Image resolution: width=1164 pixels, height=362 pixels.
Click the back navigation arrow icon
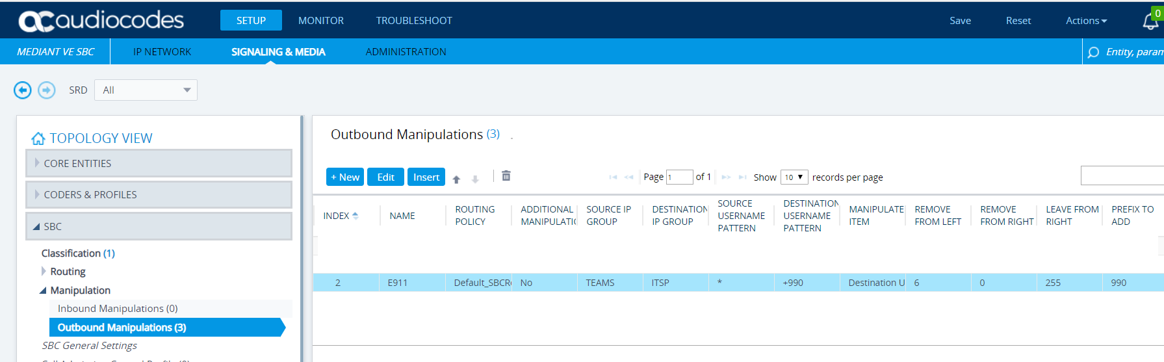pos(23,90)
